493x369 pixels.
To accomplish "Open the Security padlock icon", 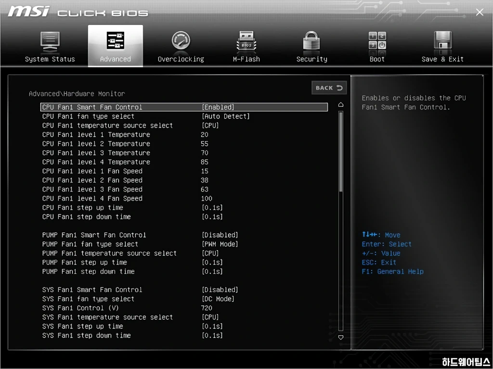I will [311, 41].
